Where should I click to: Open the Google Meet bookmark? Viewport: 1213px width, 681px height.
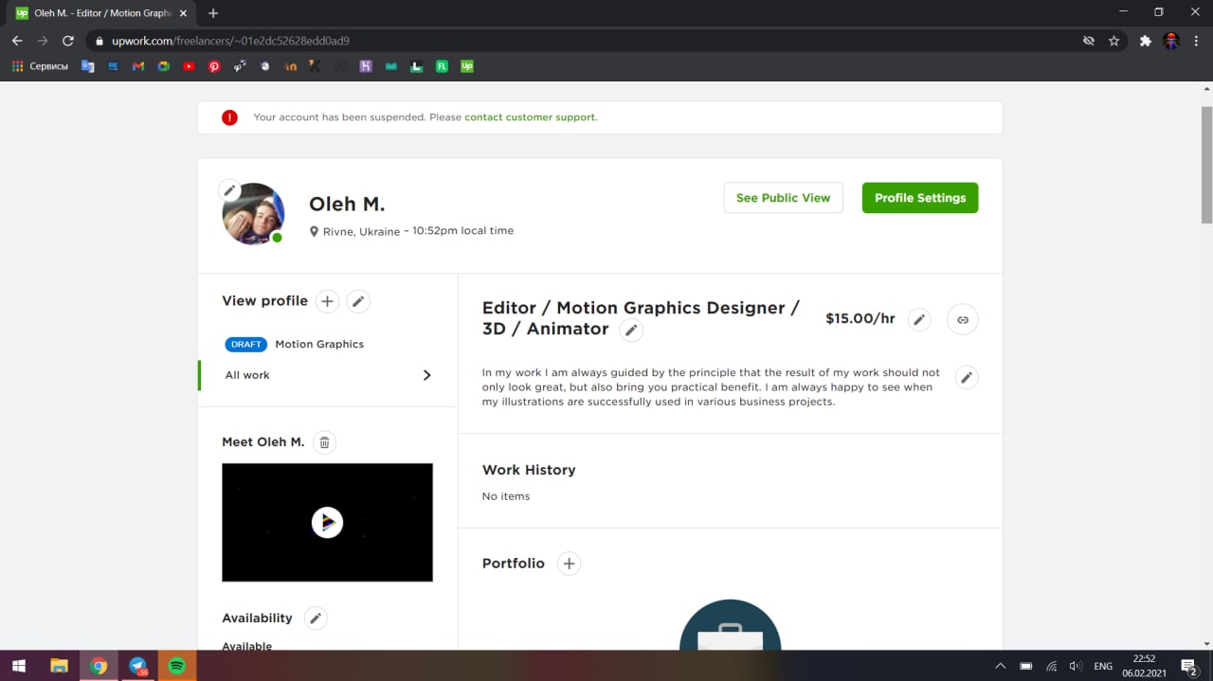pos(164,66)
